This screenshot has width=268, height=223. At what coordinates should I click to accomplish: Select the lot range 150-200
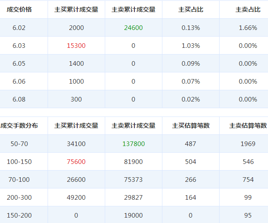coord(19,216)
